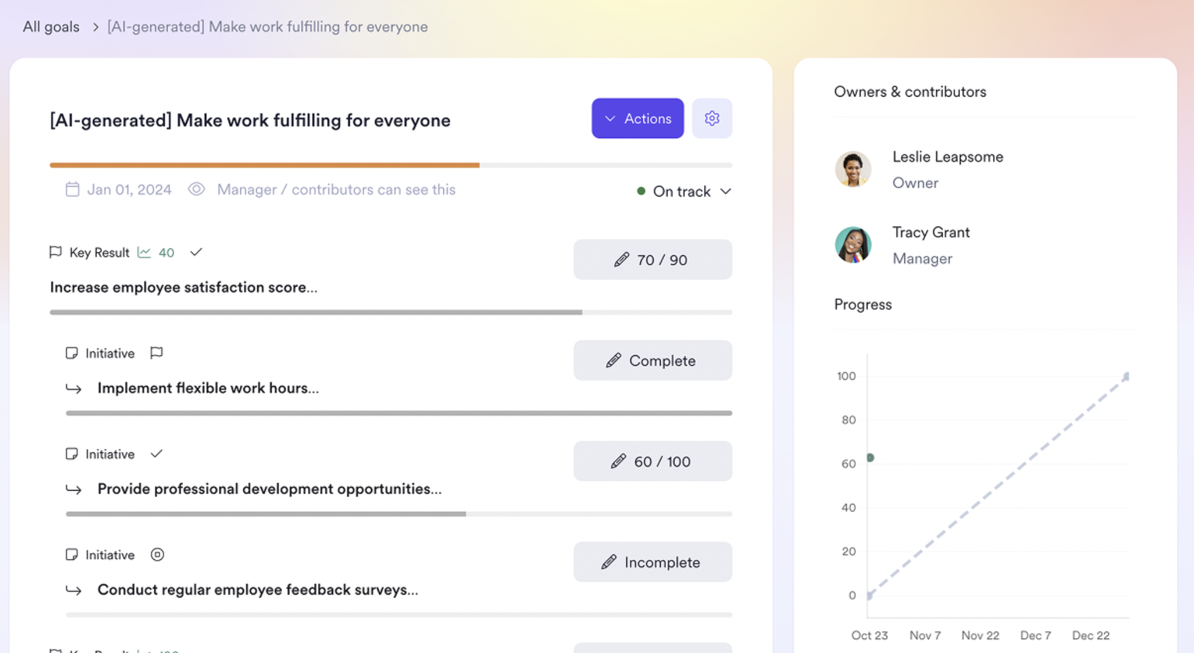Click the calendar icon beside Jan 01, 2024
This screenshot has width=1194, height=653.
(x=72, y=189)
